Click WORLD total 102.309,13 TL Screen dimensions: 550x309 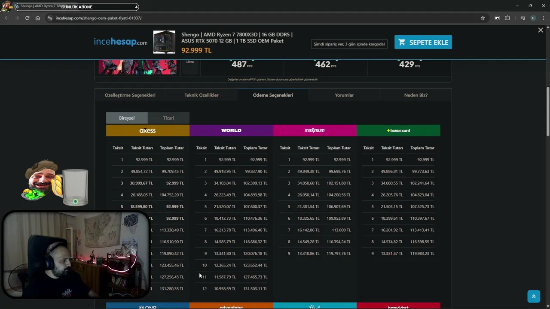[255, 183]
